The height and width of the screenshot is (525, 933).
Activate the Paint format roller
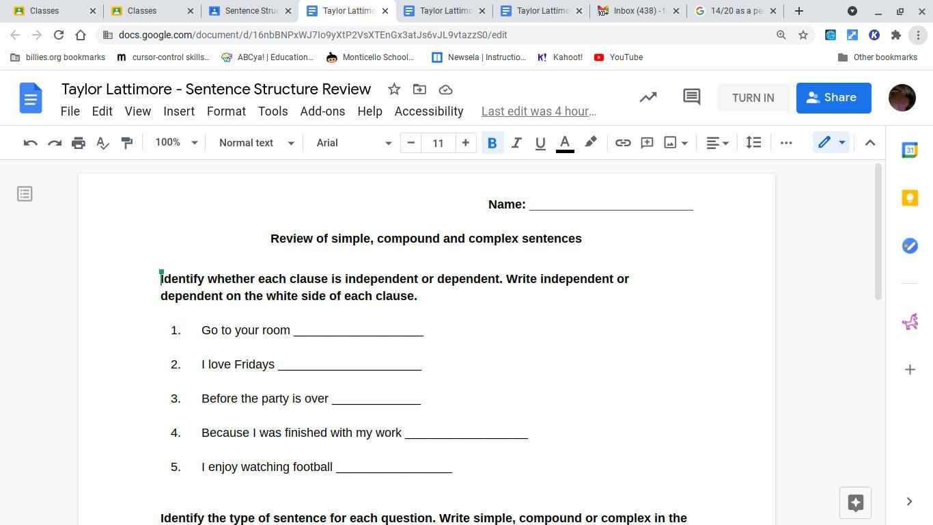pos(126,143)
